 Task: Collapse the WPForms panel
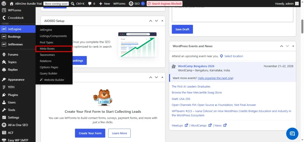(162, 77)
